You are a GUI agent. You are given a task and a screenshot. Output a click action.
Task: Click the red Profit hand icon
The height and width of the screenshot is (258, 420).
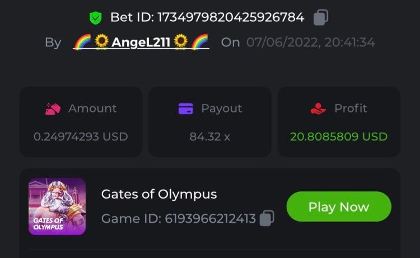[318, 109]
